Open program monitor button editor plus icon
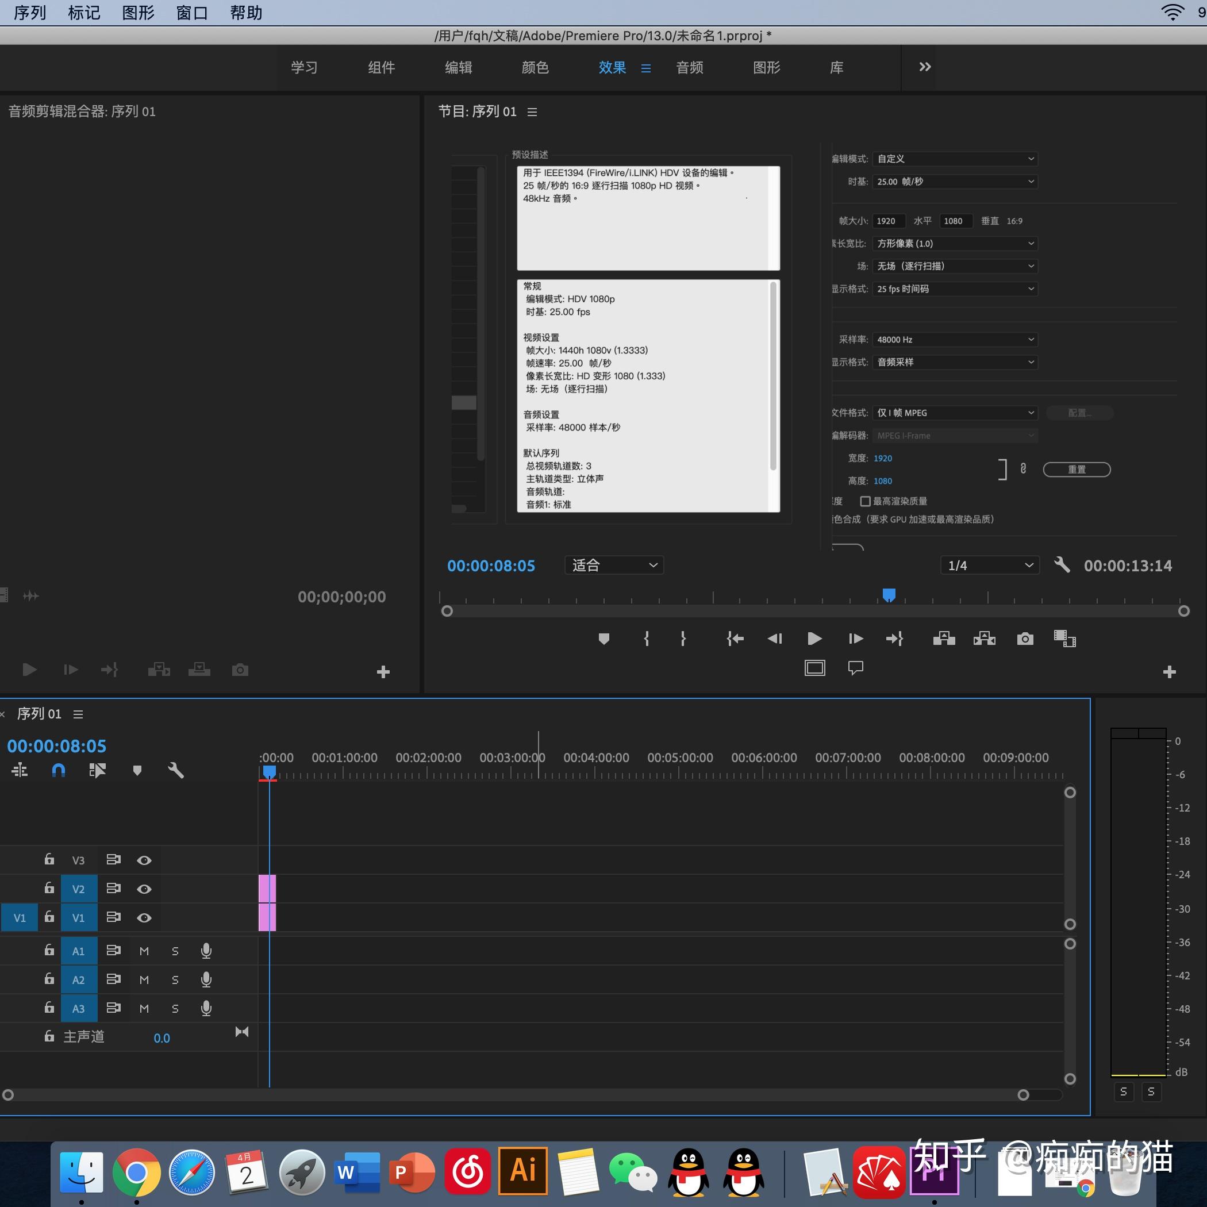 (1170, 671)
